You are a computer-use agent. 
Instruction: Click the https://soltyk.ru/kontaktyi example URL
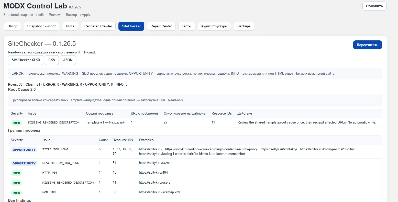click(x=279, y=149)
